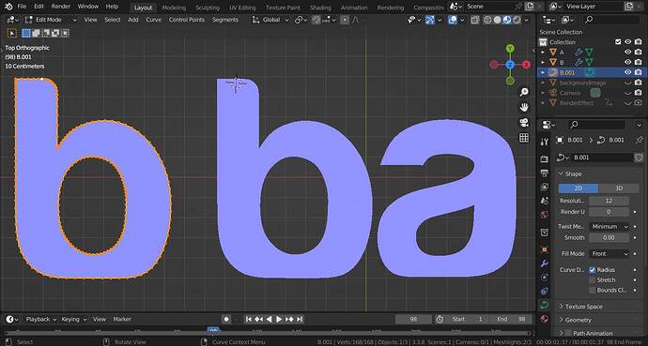This screenshot has width=648, height=346.
Task: Click the Render U value field
Action: click(x=609, y=212)
